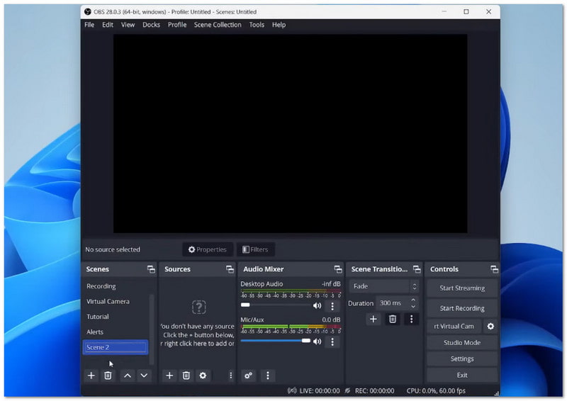Remove selected scene with trash icon
The image size is (567, 401).
click(108, 375)
